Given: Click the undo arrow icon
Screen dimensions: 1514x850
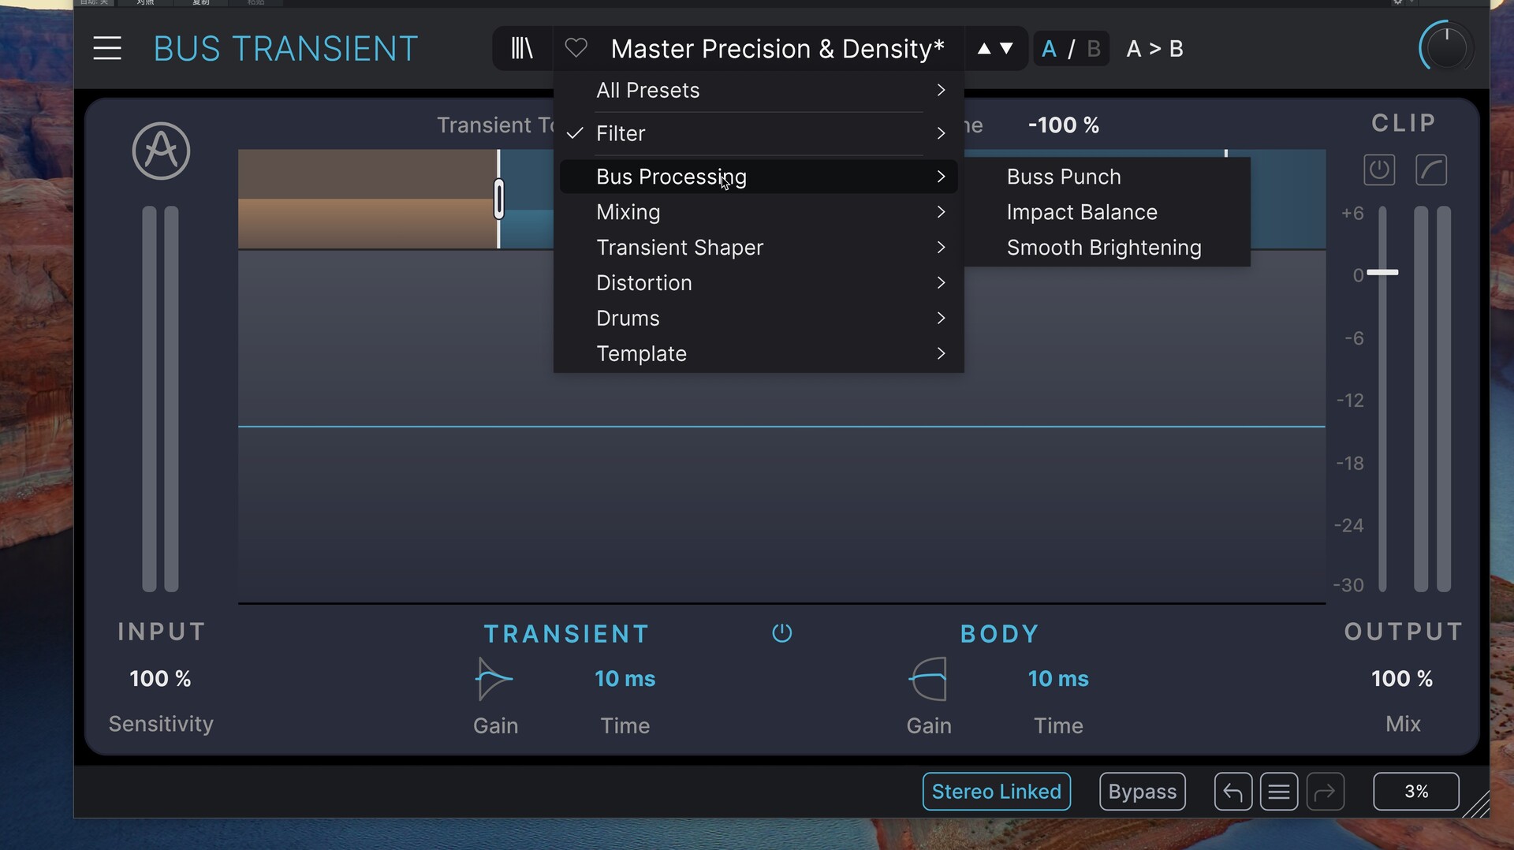Looking at the screenshot, I should coord(1232,792).
